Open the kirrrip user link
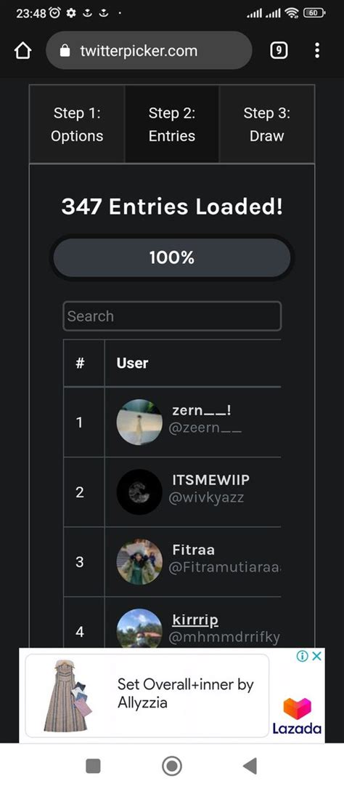 (195, 620)
